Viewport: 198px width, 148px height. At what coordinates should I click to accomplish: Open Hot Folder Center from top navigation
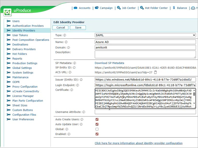[154, 8]
